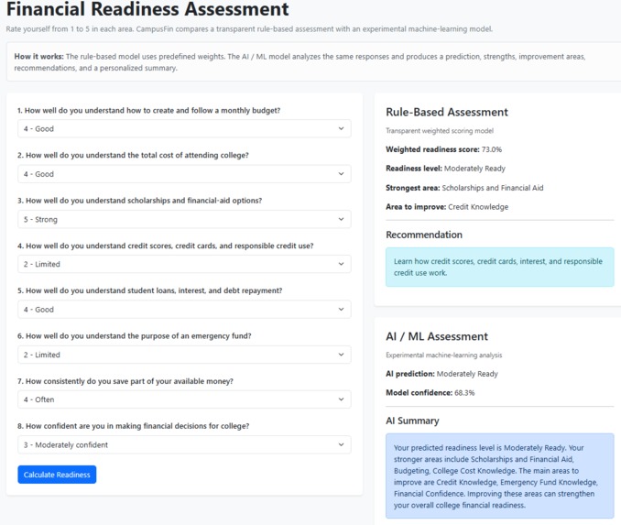
Task: Click the AI / ML Assessment heading
Action: tap(437, 336)
